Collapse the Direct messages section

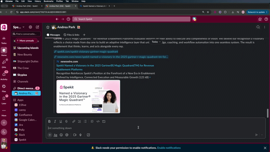click(26, 88)
